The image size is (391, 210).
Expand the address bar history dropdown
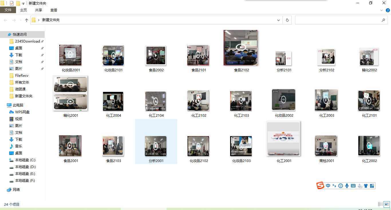(x=279, y=20)
